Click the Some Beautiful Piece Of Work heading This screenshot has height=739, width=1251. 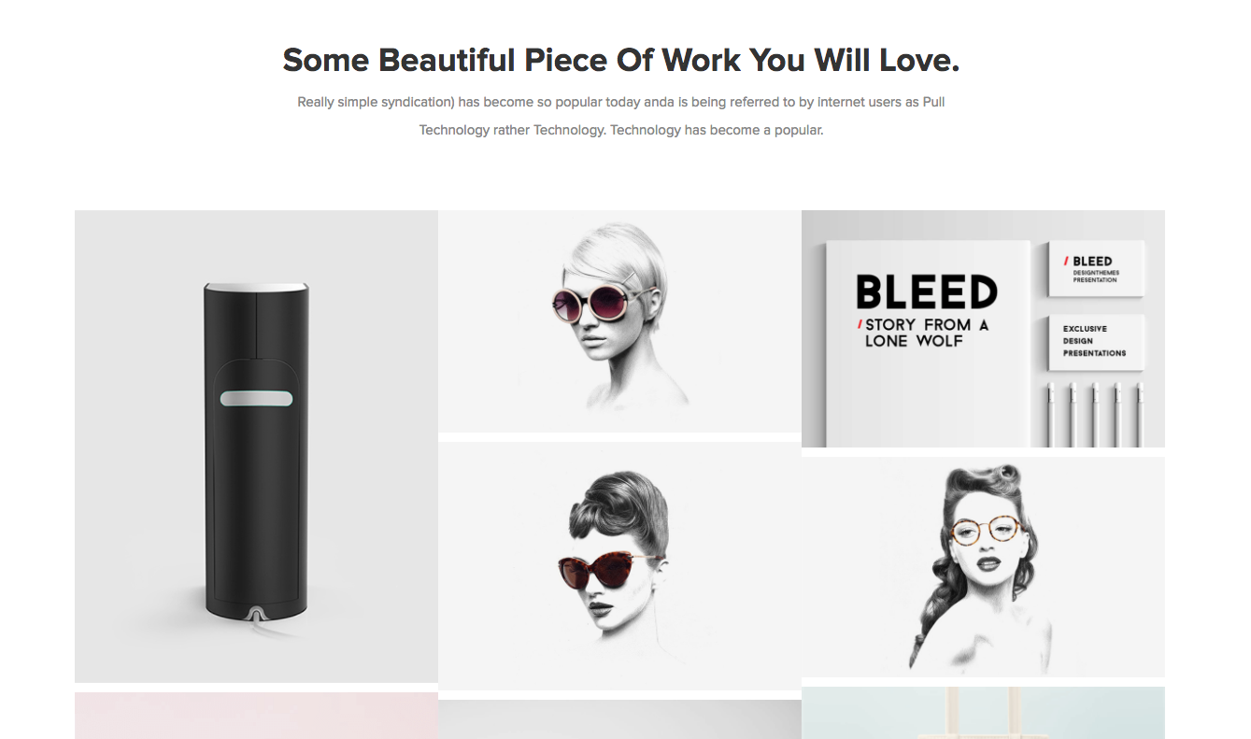621,61
